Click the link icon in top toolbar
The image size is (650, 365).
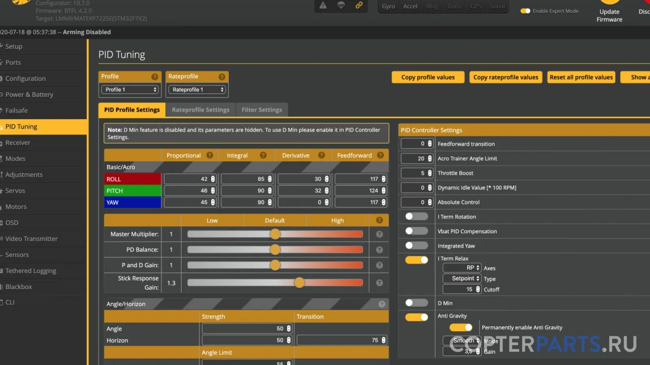point(359,5)
